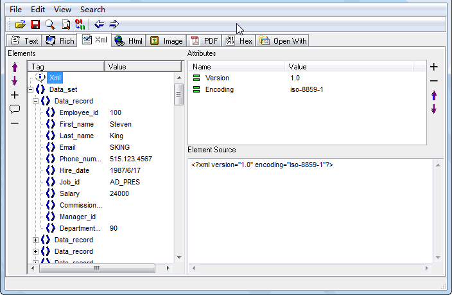Image resolution: width=452 pixels, height=295 pixels.
Task: Click the Elements tree vertical scrollbar thumb
Action: click(178, 94)
